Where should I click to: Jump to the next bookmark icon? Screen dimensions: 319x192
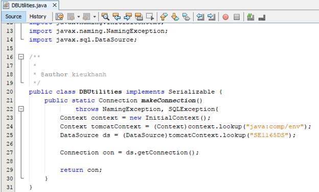(175, 17)
